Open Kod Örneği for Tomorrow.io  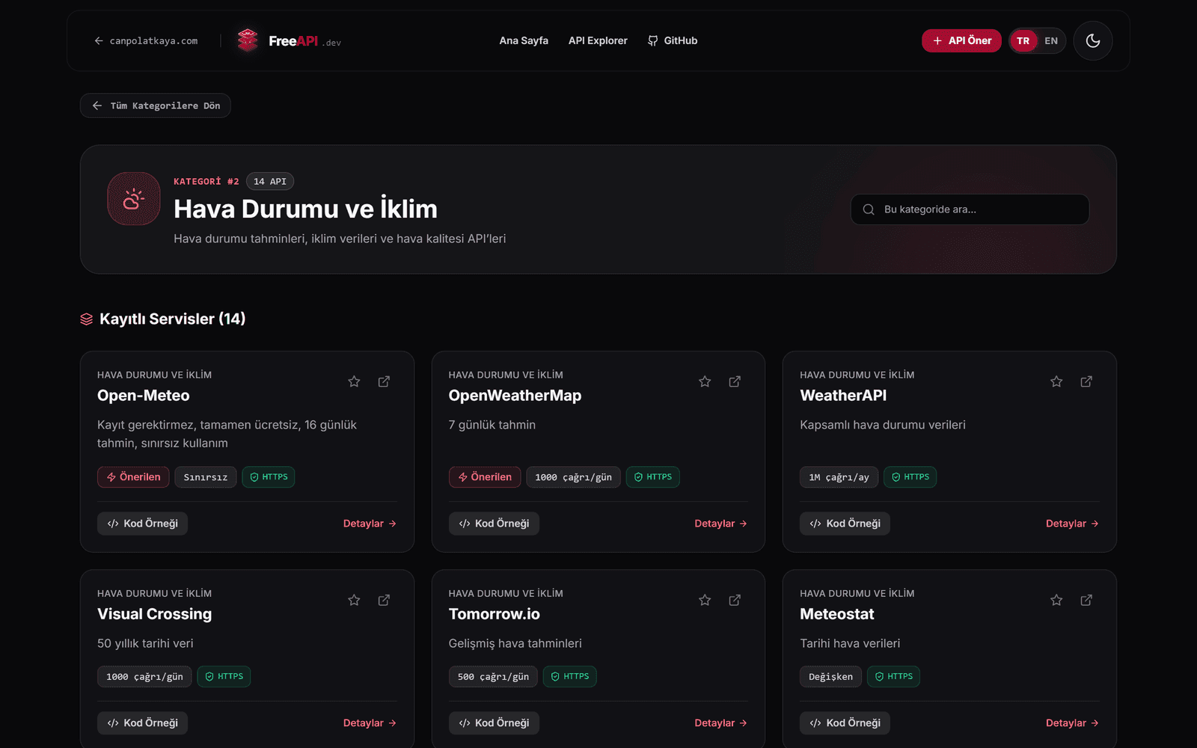[494, 723]
